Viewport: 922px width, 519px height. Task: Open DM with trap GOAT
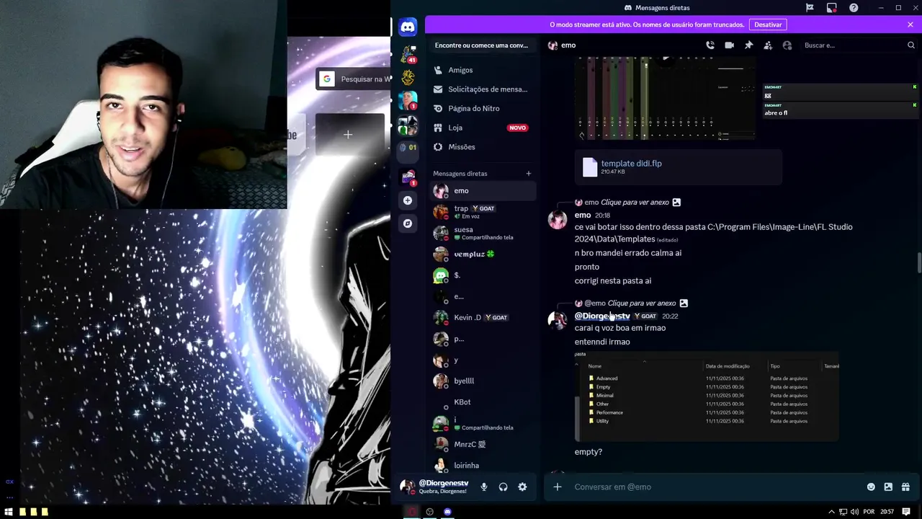click(x=483, y=212)
